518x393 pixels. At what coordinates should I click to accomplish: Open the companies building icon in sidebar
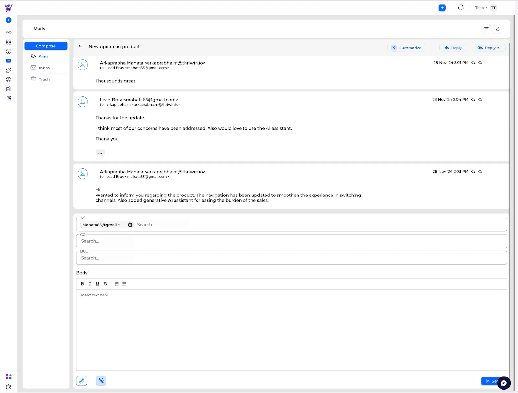click(9, 89)
